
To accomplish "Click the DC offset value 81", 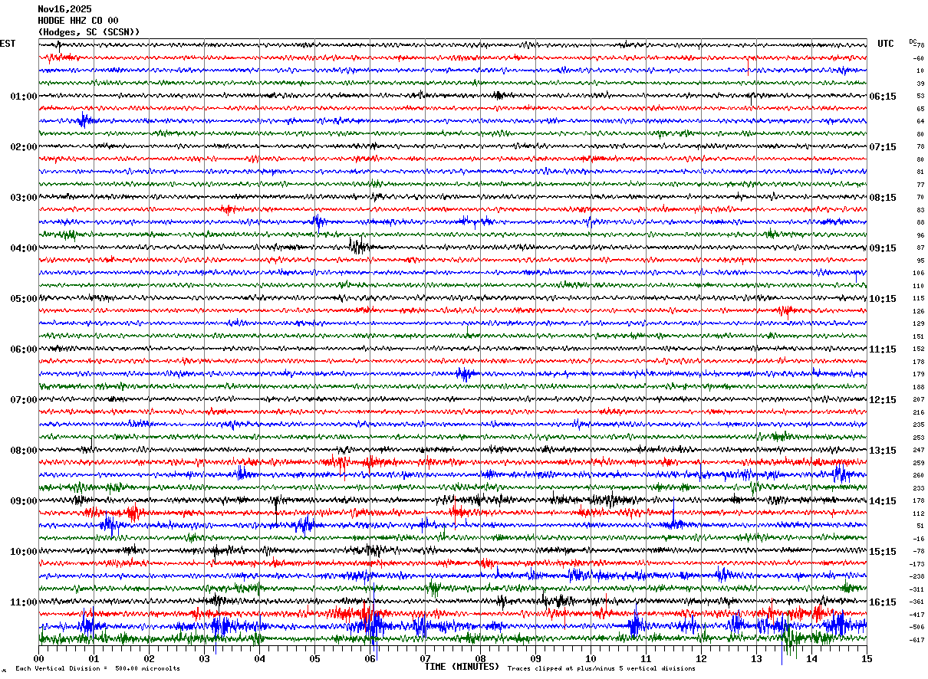I will pyautogui.click(x=920, y=172).
